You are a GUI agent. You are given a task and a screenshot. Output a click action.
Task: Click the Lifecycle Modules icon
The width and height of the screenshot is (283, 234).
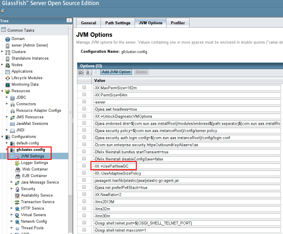point(8,78)
